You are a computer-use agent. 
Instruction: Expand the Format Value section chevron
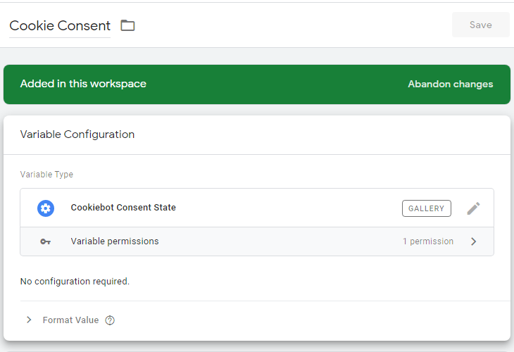pyautogui.click(x=29, y=320)
